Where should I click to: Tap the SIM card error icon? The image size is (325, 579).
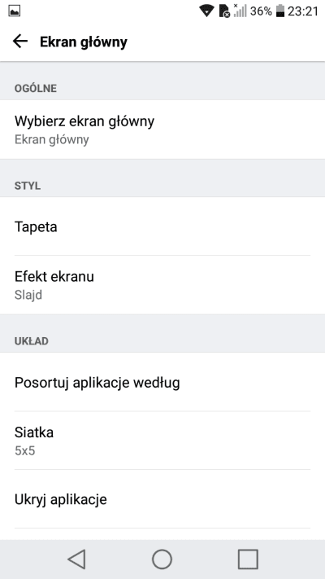[x=224, y=11]
